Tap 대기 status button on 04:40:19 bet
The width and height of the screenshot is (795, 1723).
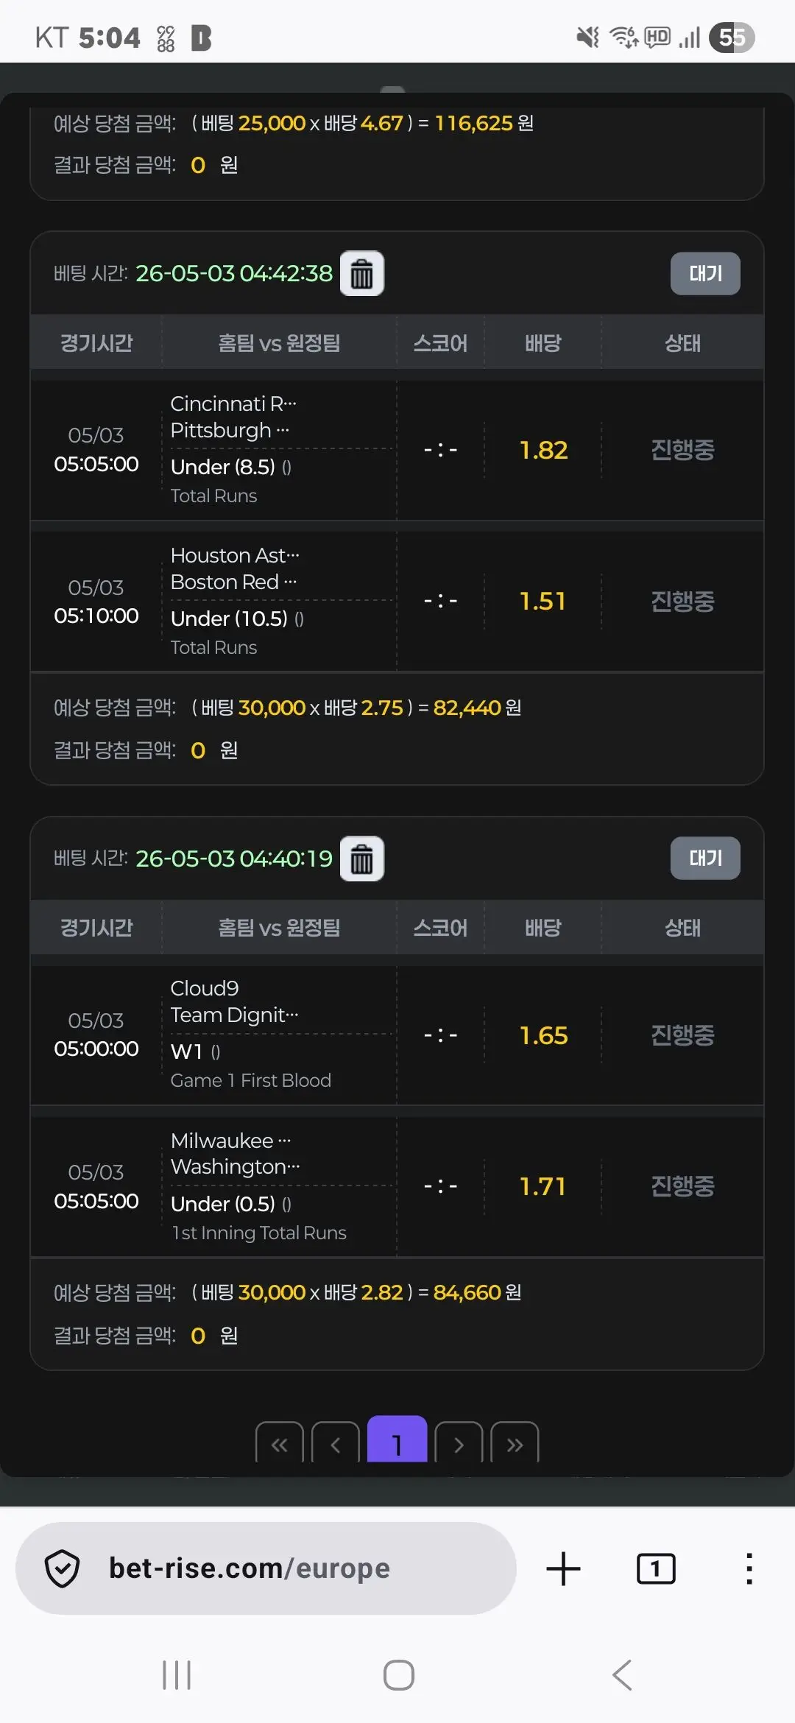(x=705, y=859)
